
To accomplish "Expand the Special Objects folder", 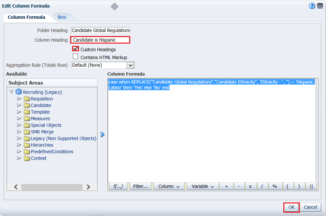I will click(x=19, y=125).
